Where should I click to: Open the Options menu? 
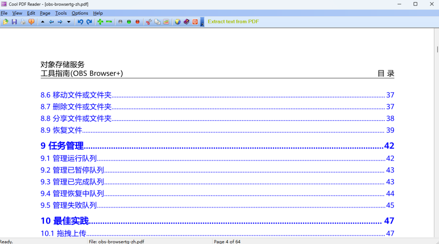(80, 13)
